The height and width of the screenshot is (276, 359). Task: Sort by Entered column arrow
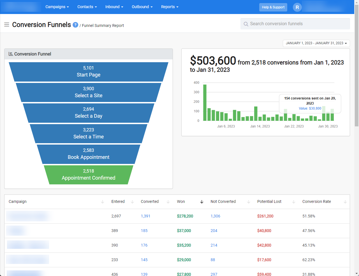click(x=132, y=202)
